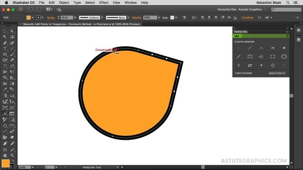Screen dimensions: 303x170
Task: Open the graphic Style dropdown
Action: [x=176, y=17]
